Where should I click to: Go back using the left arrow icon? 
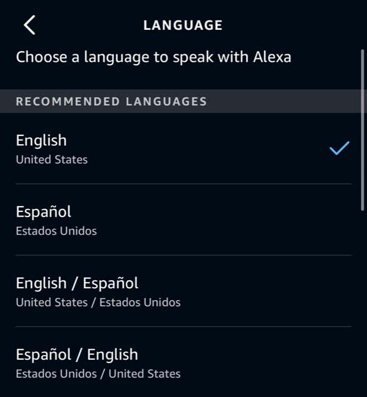[x=29, y=25]
